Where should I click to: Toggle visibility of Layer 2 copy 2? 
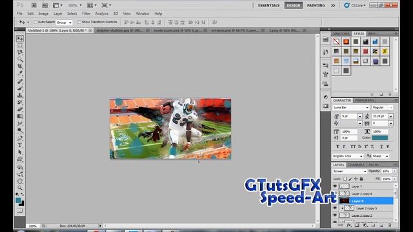coord(335,215)
